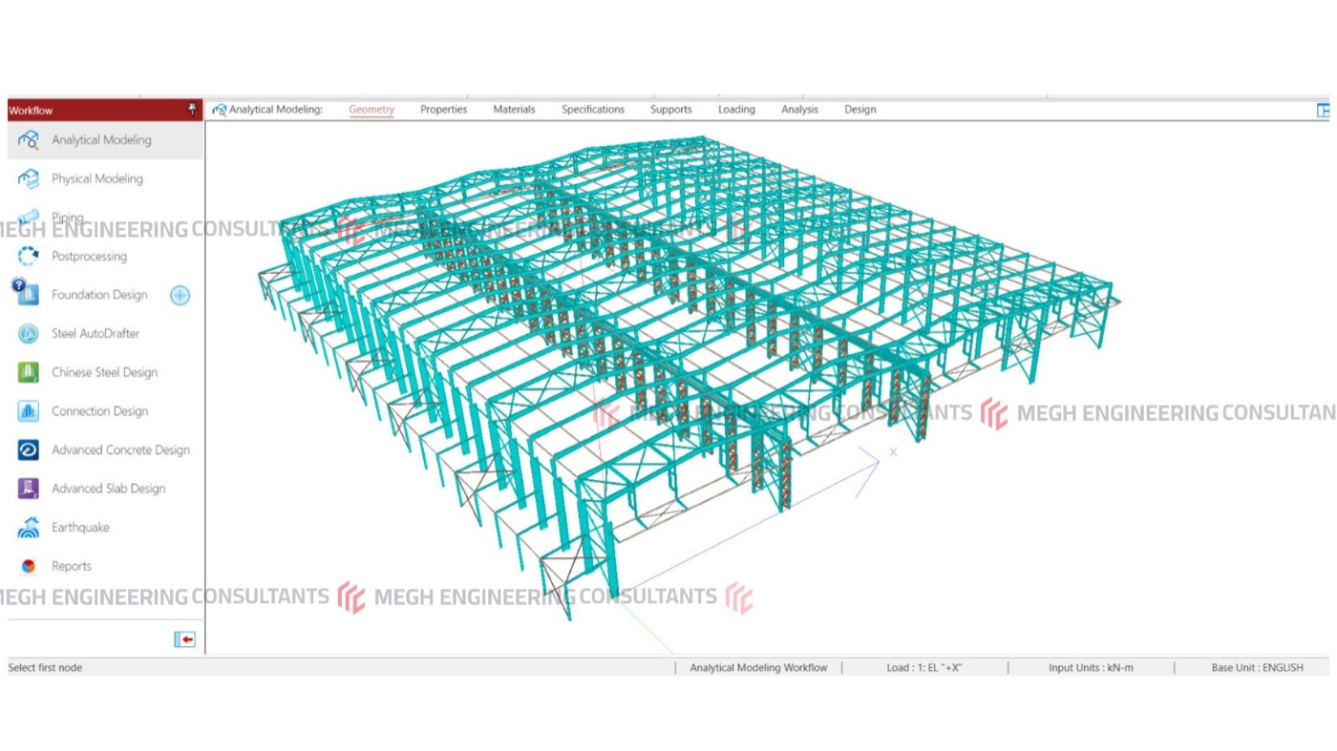Switch to the Analysis tab

point(799,110)
